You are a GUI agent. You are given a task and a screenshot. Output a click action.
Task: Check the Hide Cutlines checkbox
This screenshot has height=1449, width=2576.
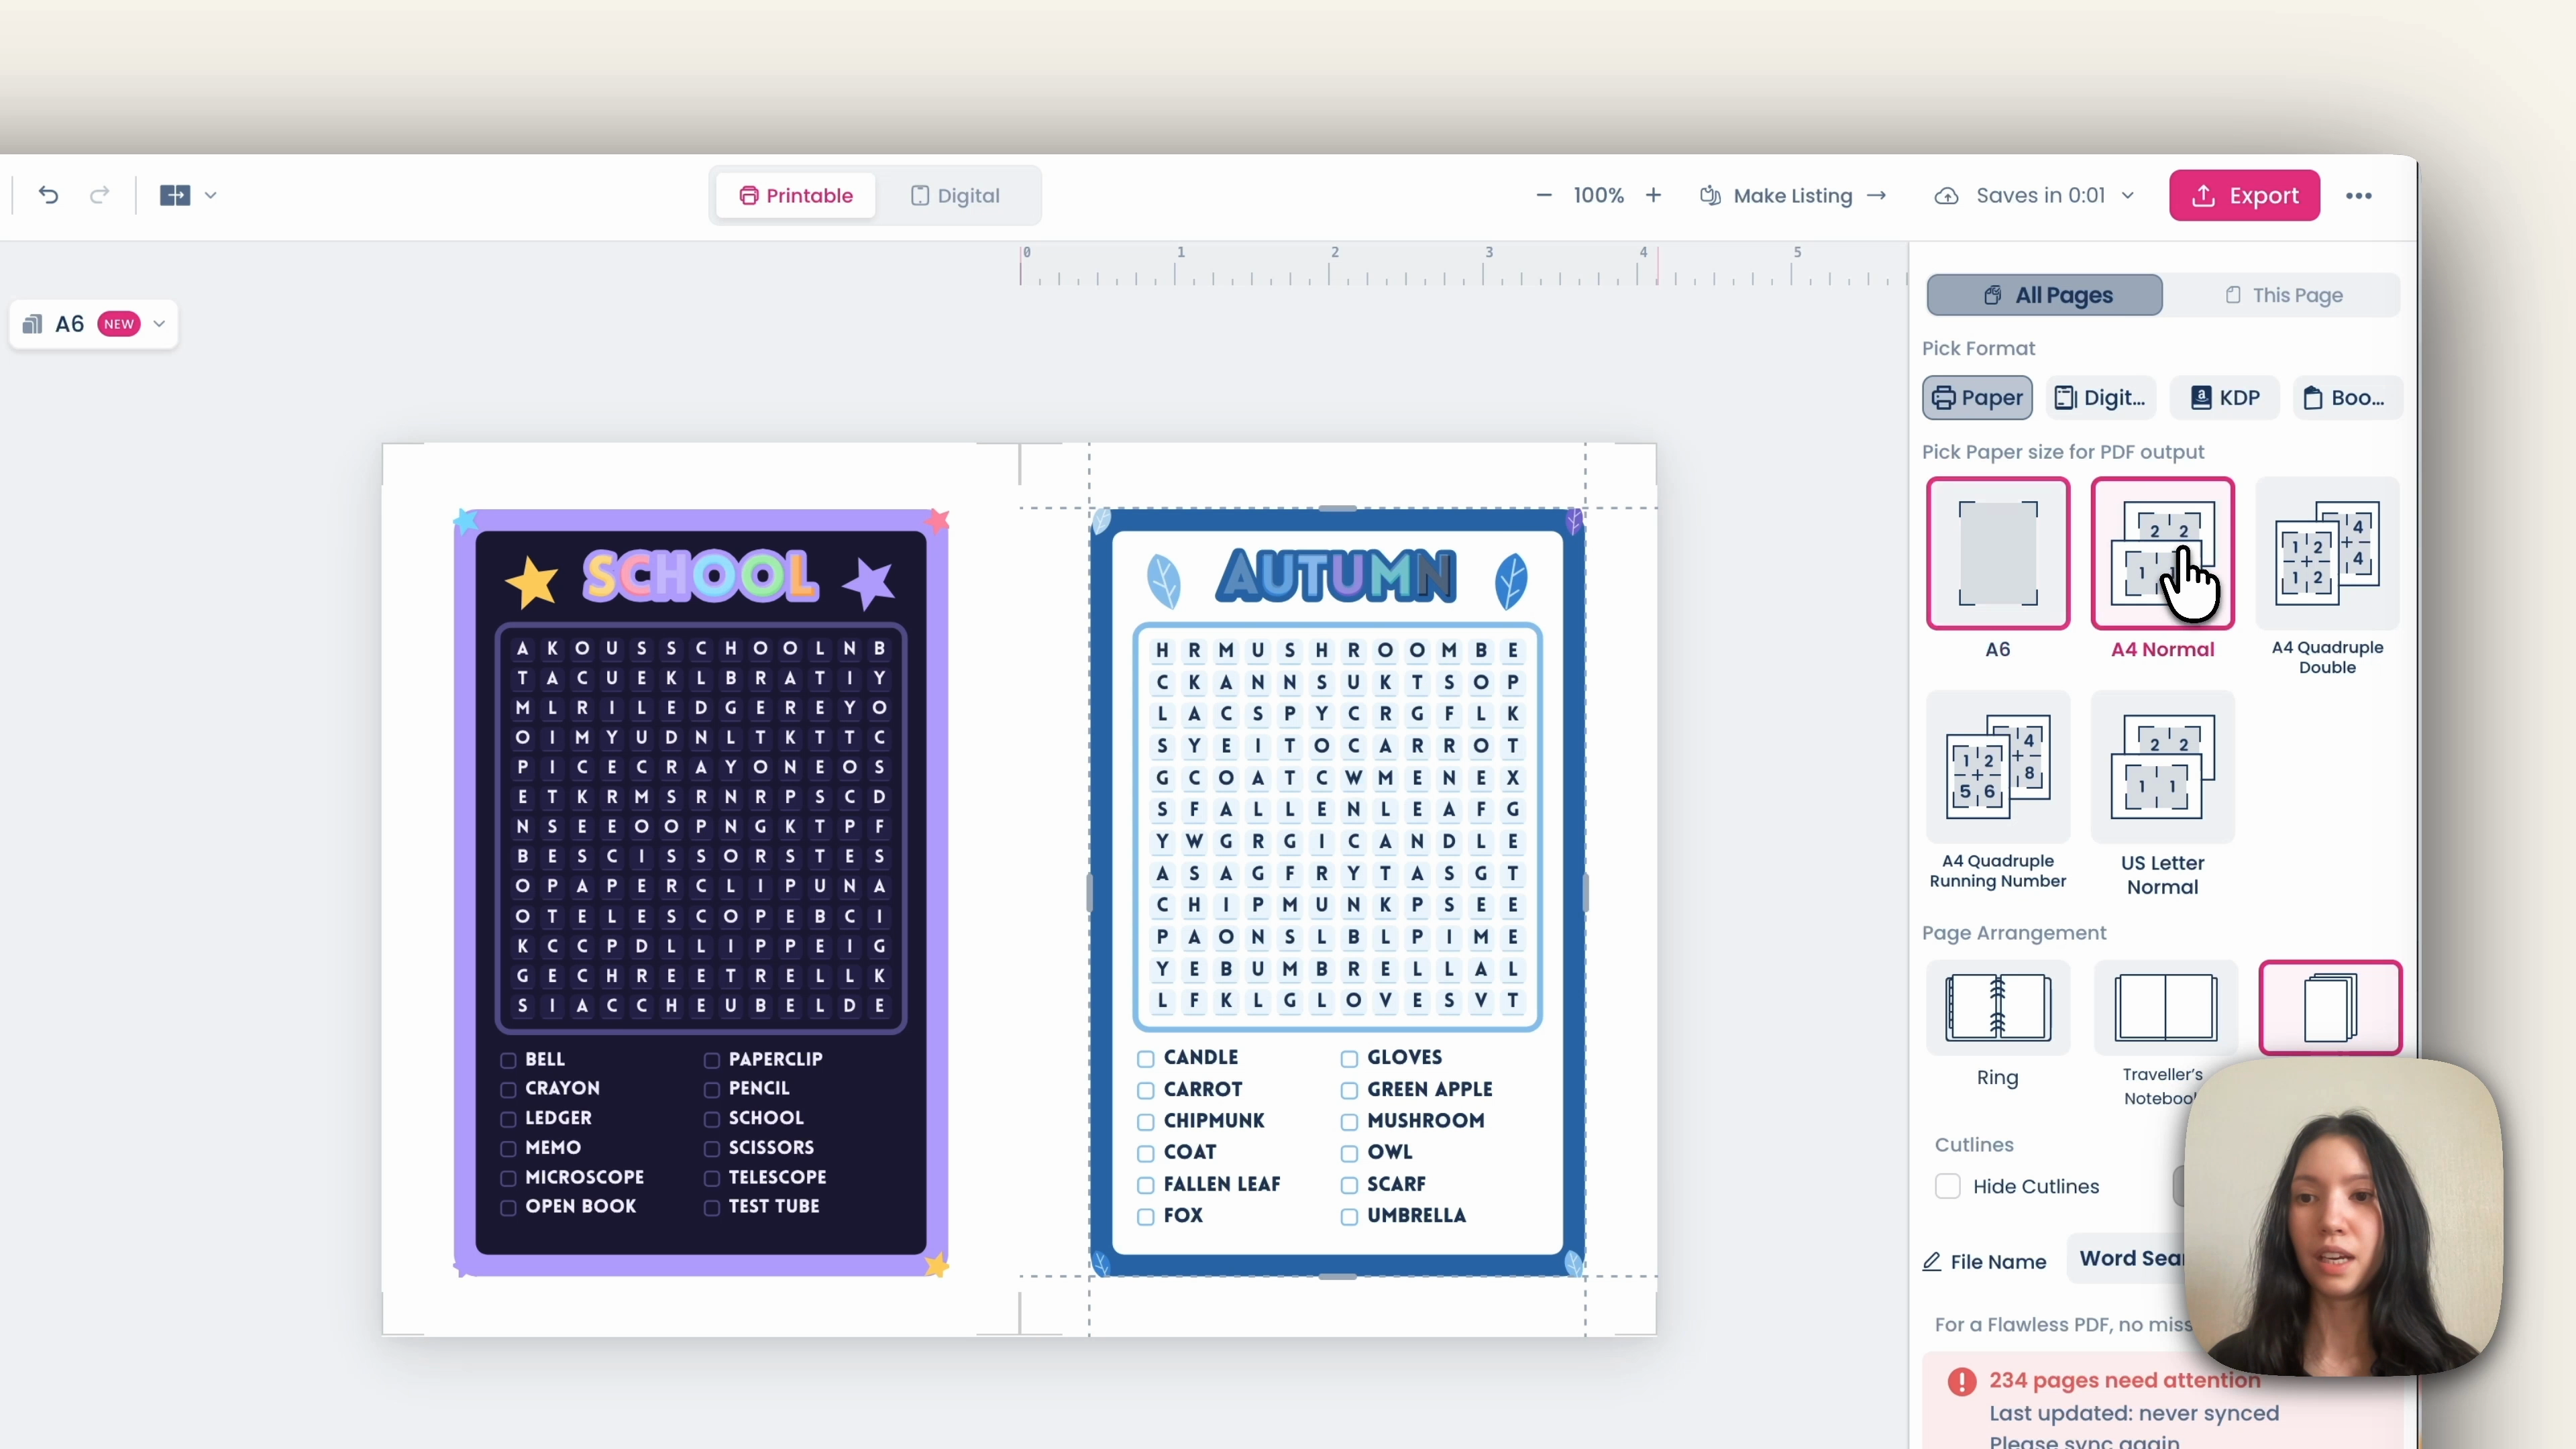coord(1947,1186)
